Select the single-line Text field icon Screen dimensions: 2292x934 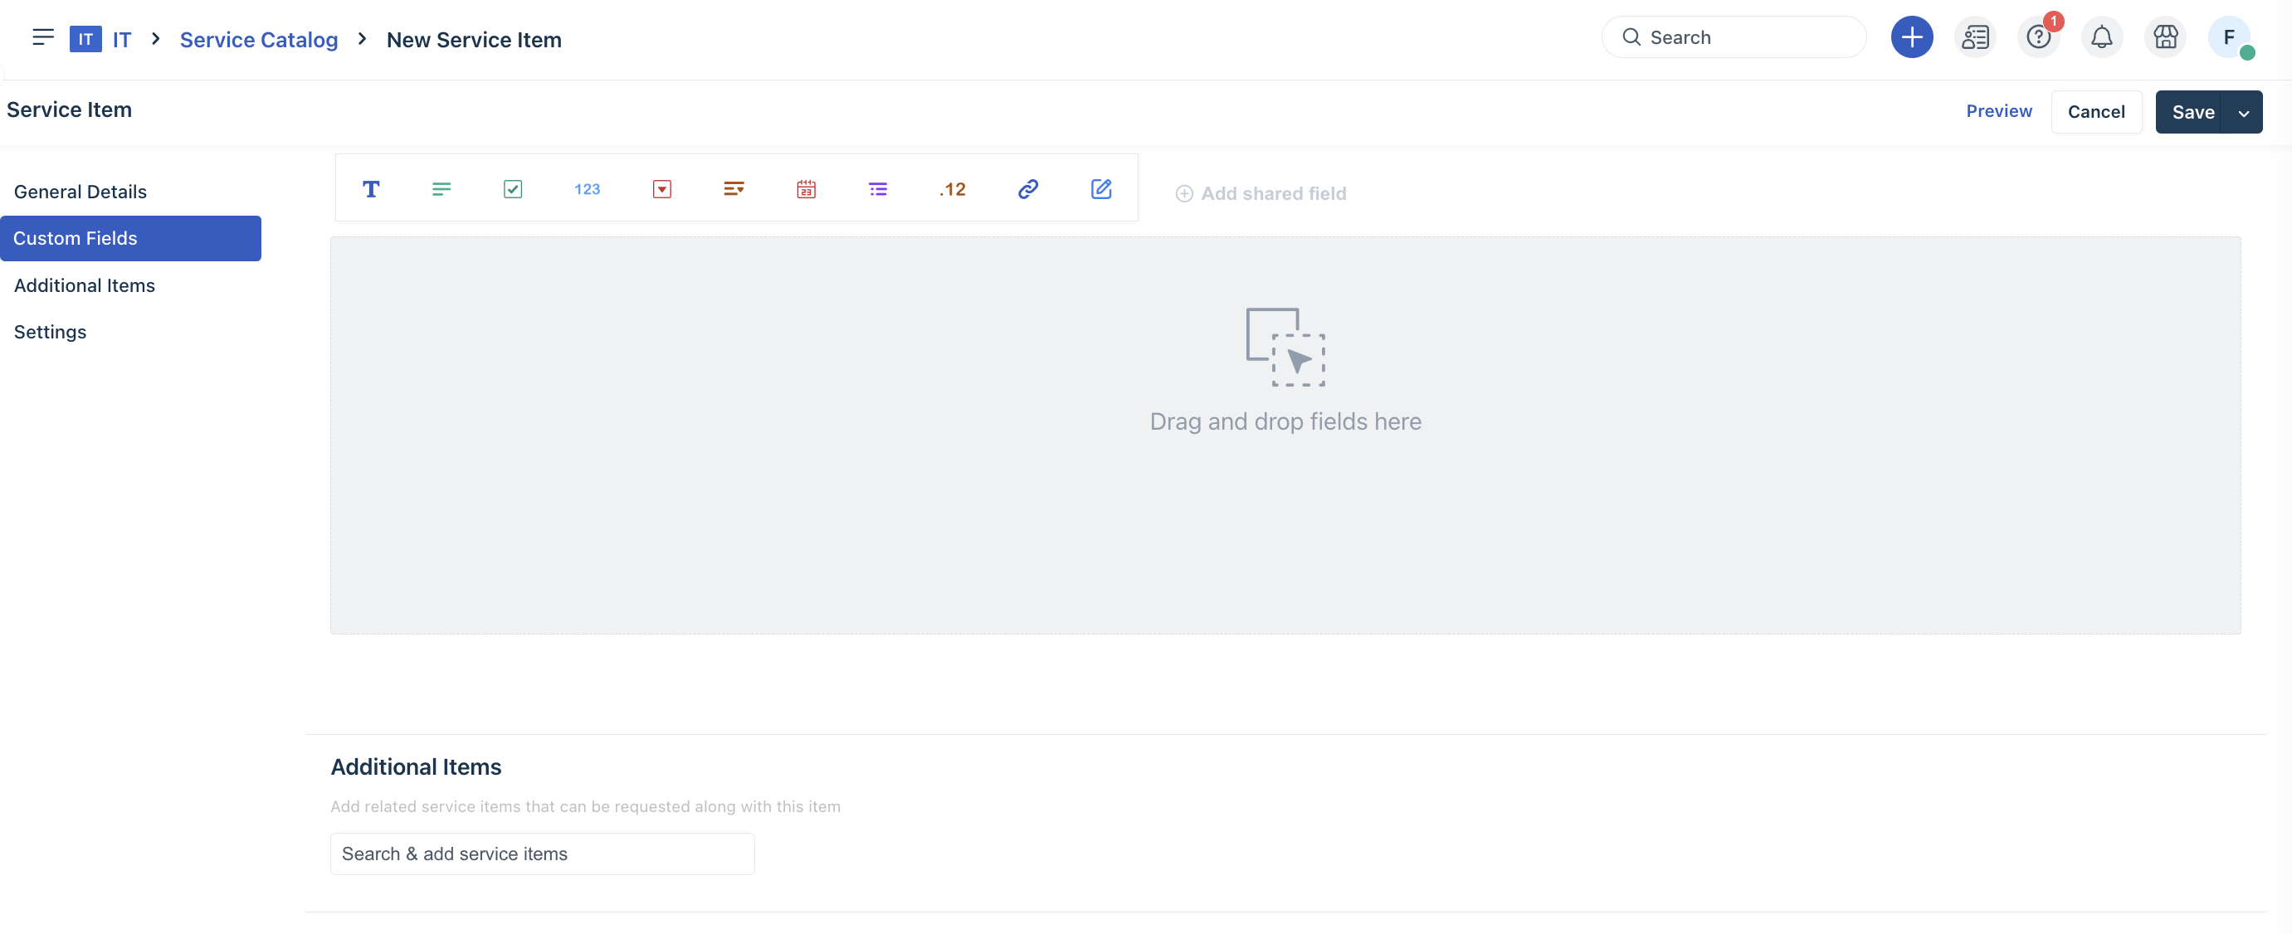pos(371,188)
